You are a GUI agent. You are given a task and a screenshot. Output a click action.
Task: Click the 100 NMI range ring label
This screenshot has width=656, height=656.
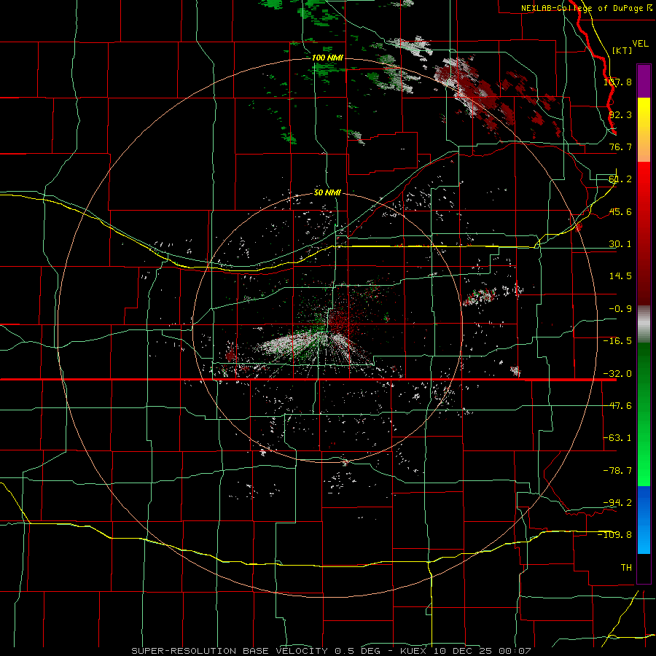[327, 58]
